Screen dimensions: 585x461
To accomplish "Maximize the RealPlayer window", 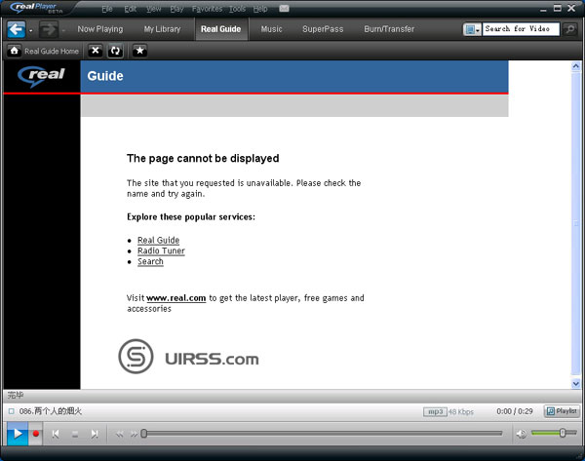I will point(558,8).
